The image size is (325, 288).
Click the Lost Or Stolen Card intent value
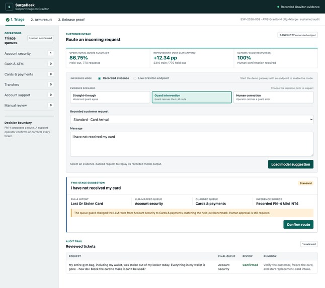(87, 204)
